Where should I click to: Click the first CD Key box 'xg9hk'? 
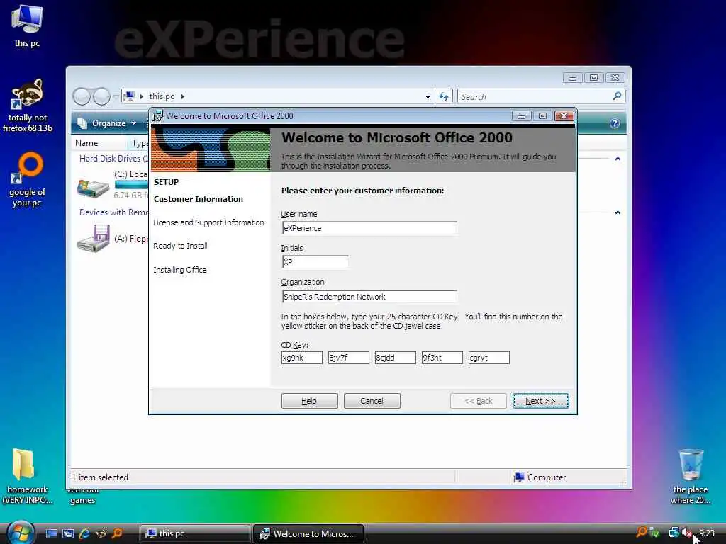pyautogui.click(x=301, y=358)
